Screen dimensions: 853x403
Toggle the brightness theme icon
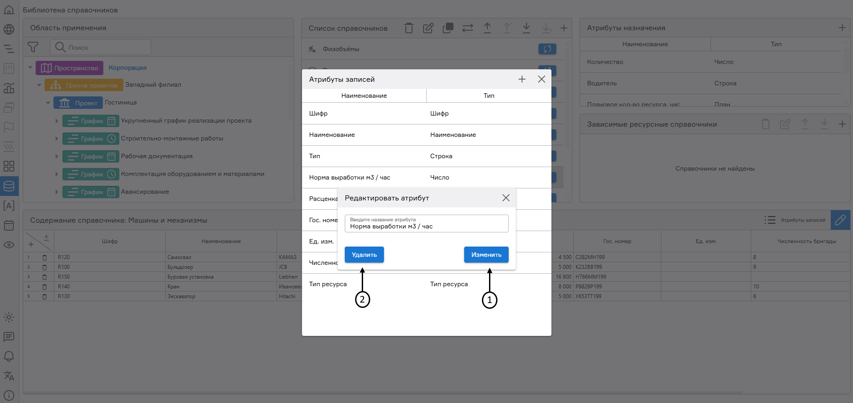point(9,317)
